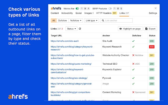Click the 200 status for Image row
Image resolution: width=168 pixels, height=105 pixels.
pyautogui.click(x=152, y=84)
